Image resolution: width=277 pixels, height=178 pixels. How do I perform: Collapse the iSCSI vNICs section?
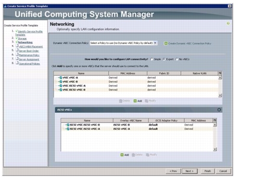pyautogui.click(x=219, y=109)
